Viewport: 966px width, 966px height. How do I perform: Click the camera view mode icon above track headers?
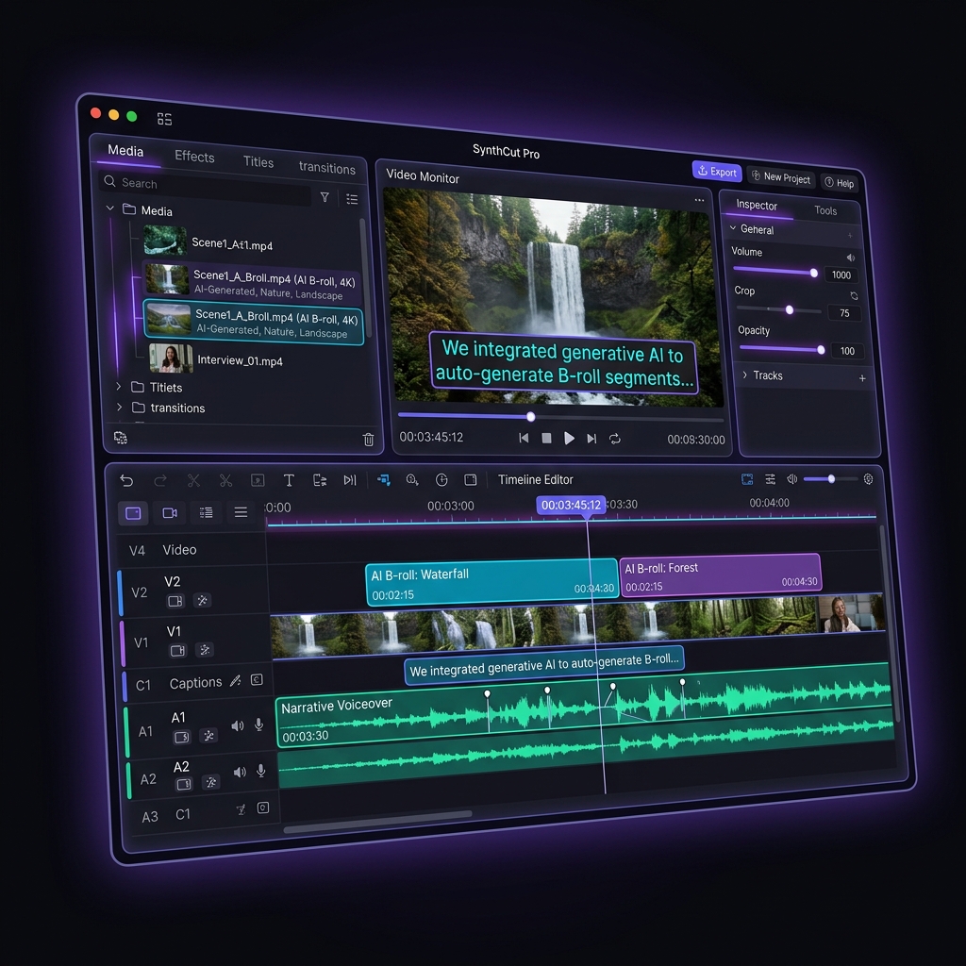tap(170, 513)
